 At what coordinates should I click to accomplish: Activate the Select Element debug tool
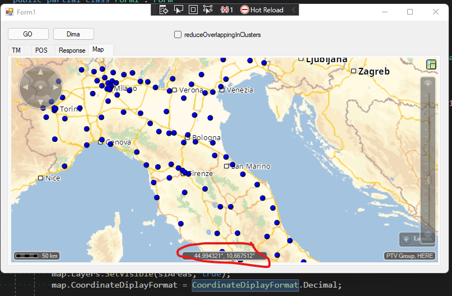point(179,10)
